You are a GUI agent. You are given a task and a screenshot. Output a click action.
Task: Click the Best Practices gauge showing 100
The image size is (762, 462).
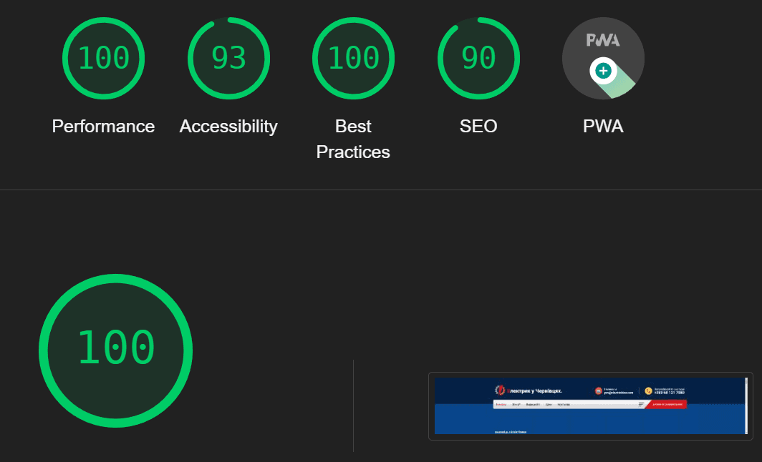click(353, 58)
